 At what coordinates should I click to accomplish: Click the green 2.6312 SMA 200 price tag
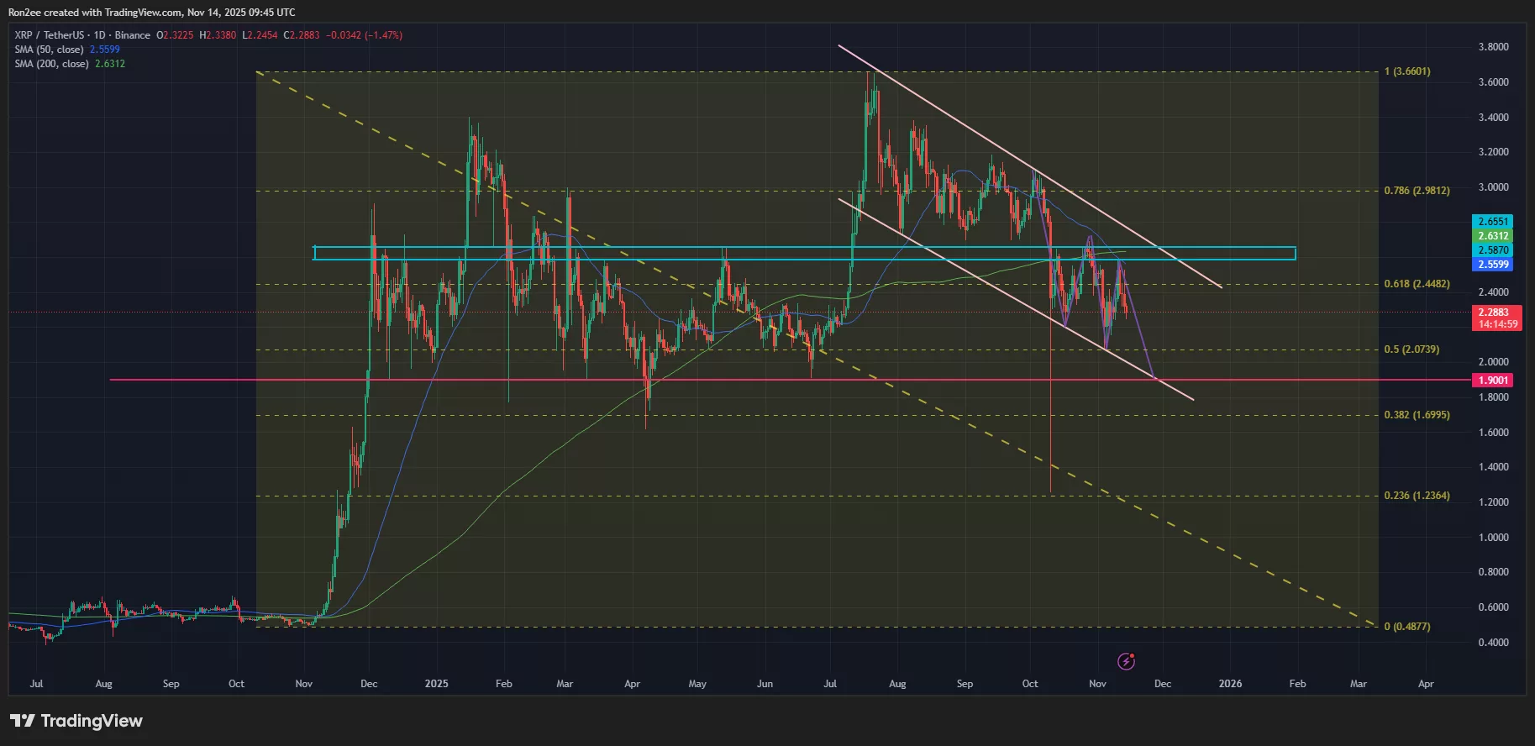click(x=1493, y=236)
